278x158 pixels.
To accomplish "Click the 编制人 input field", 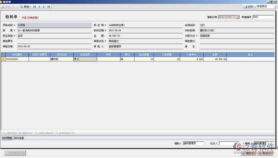I will (193, 143).
